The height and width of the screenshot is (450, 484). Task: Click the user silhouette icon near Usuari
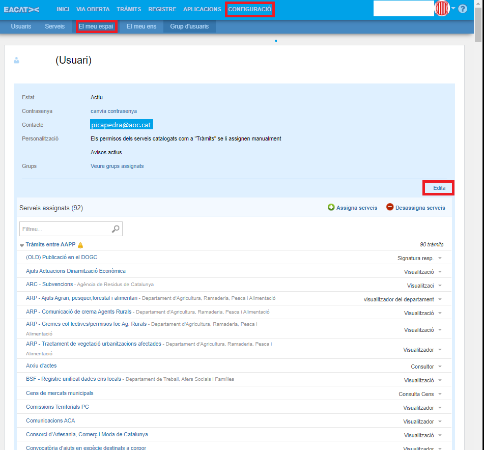(17, 61)
